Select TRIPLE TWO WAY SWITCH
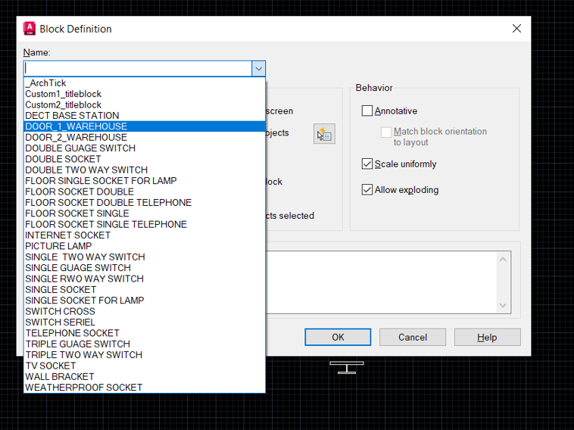 click(145, 354)
